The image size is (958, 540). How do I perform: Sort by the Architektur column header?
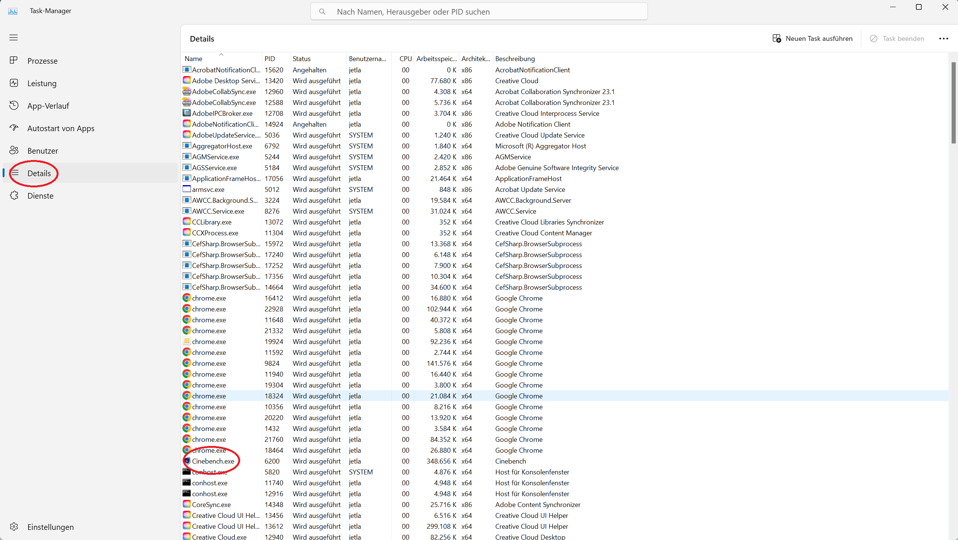pyautogui.click(x=476, y=58)
